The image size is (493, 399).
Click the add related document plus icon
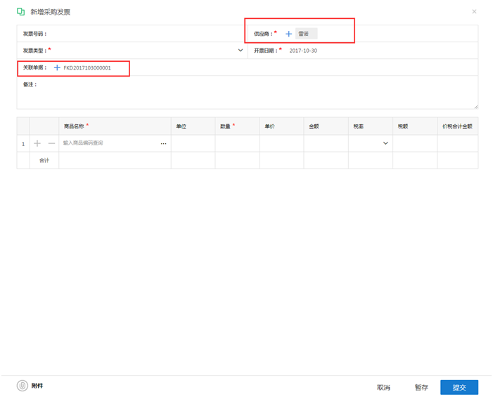coord(57,68)
